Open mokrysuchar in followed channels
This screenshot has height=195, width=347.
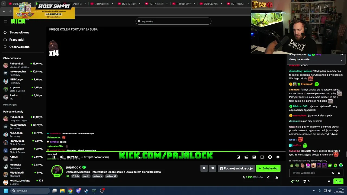tap(23, 73)
